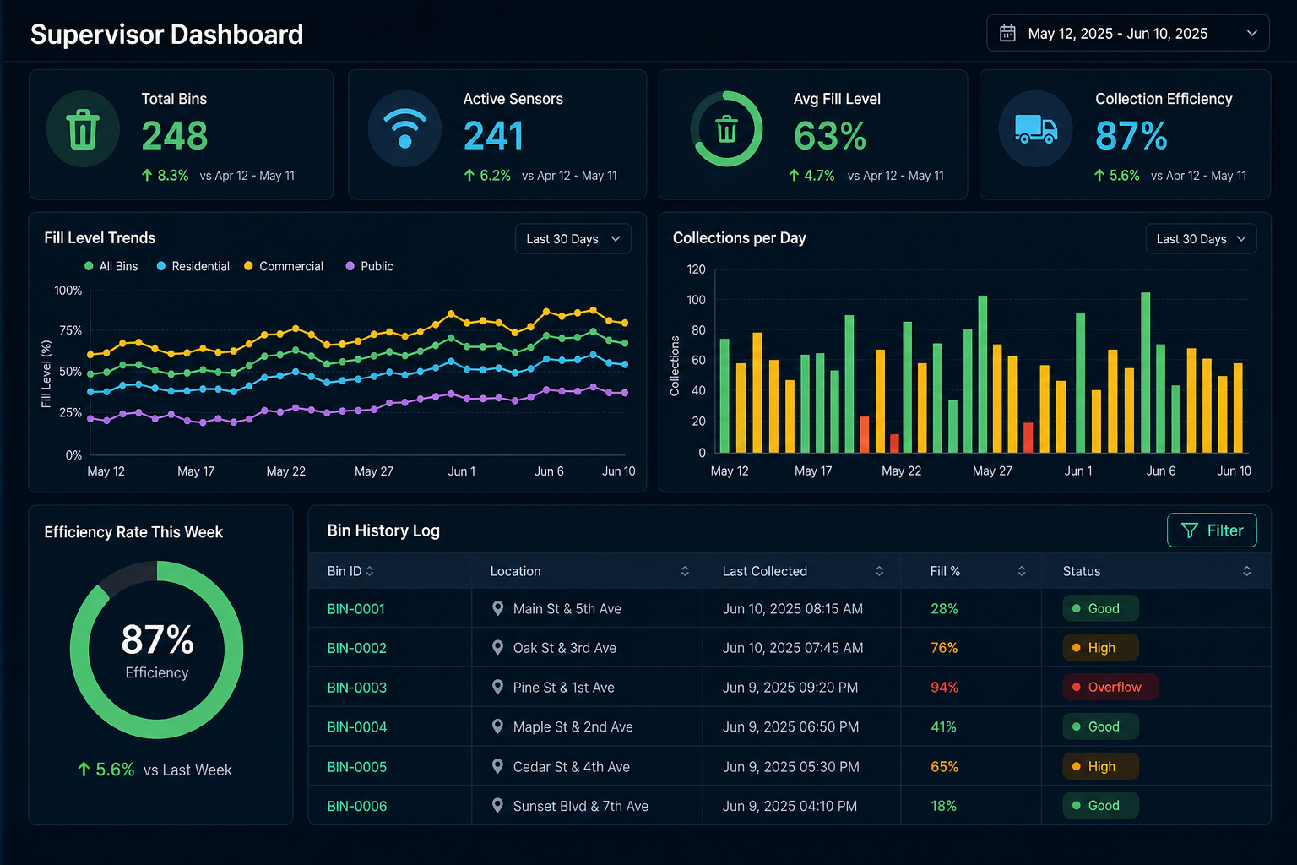This screenshot has height=865, width=1297.
Task: Click the Active Sensors value 241
Action: 493,136
